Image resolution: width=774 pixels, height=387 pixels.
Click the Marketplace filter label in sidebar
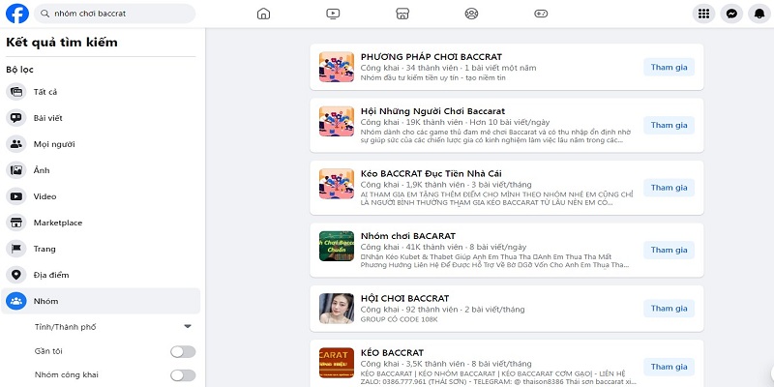[x=58, y=223]
